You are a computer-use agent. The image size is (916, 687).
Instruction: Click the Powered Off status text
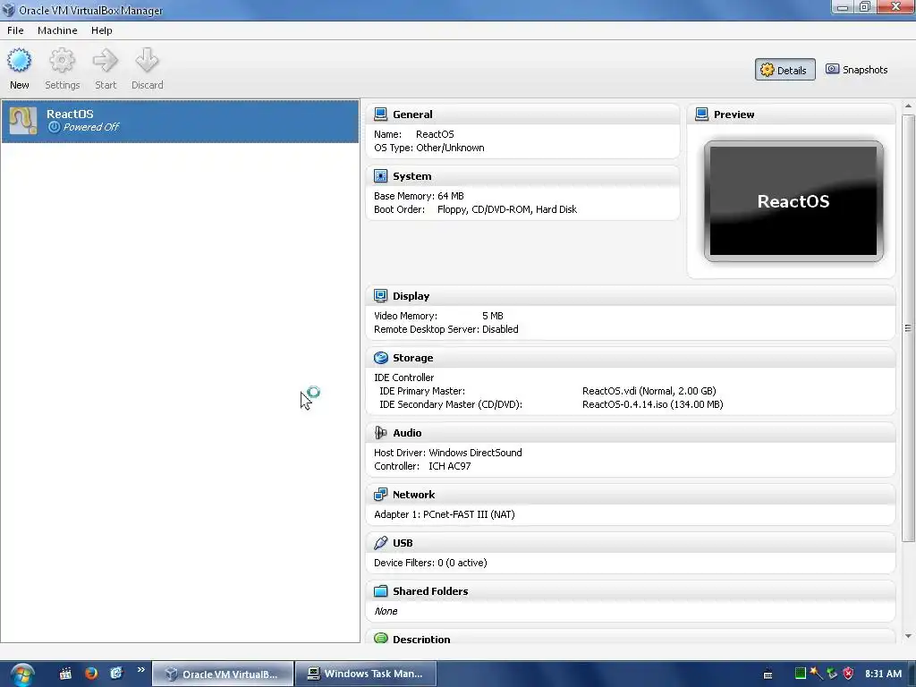pos(90,127)
